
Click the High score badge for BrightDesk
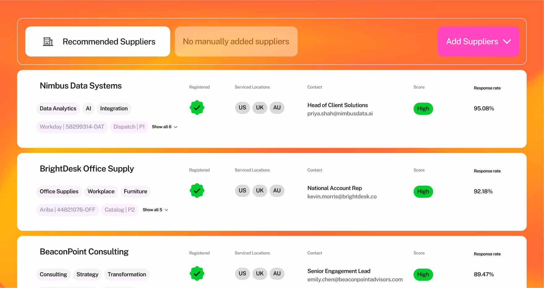(423, 192)
